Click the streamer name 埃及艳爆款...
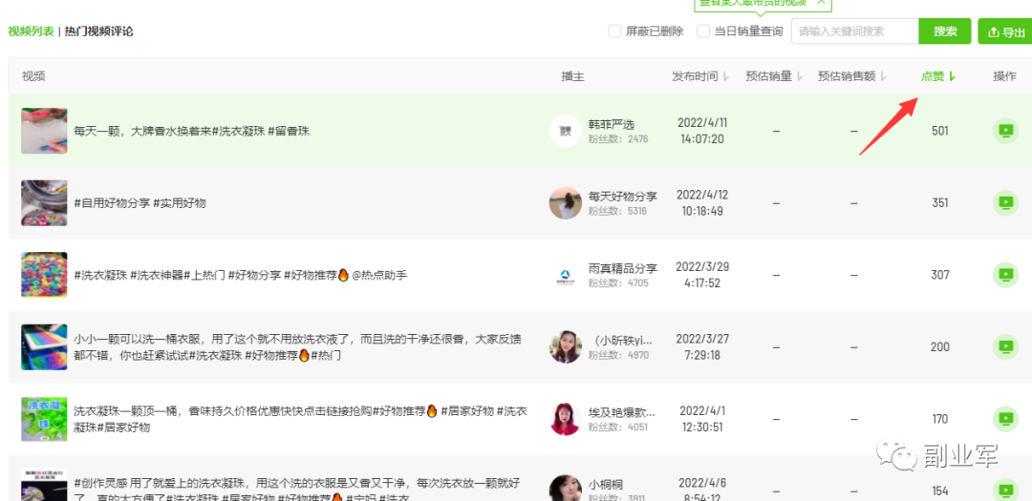Screen dimensions: 1032x501 tap(622, 413)
